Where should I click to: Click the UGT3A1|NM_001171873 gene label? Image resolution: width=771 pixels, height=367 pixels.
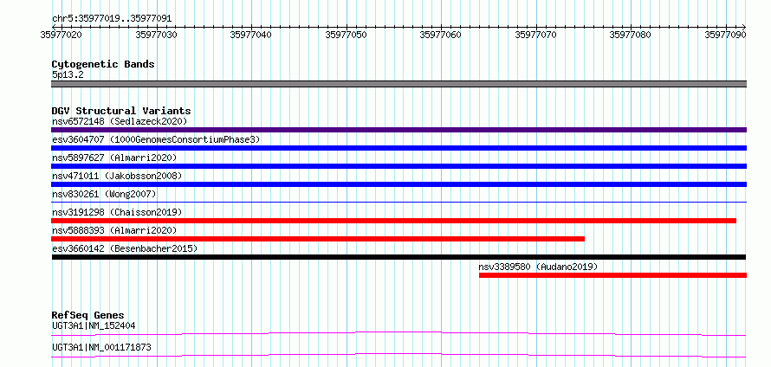(101, 347)
